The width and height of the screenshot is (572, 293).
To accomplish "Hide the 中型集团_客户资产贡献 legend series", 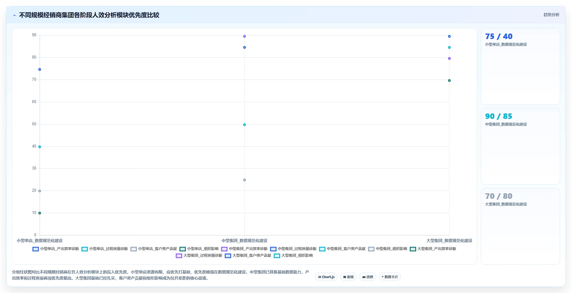I will pyautogui.click(x=342, y=249).
